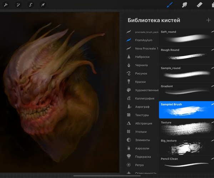Click shell icon beside Подкраска
Image resolution: width=214 pixels, height=178 pixels.
point(129,156)
